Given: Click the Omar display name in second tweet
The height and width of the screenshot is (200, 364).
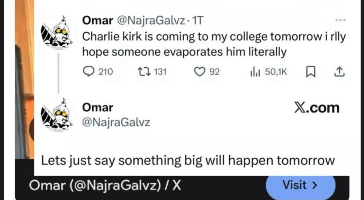Looking at the screenshot, I should (98, 108).
